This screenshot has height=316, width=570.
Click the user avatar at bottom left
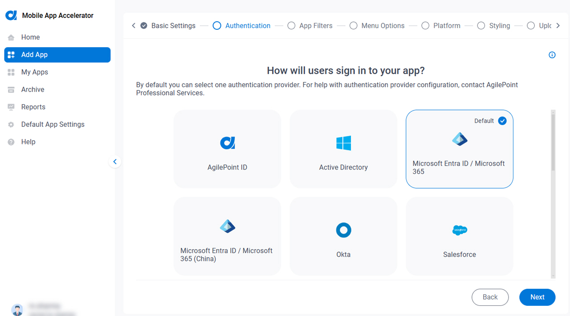point(17,310)
